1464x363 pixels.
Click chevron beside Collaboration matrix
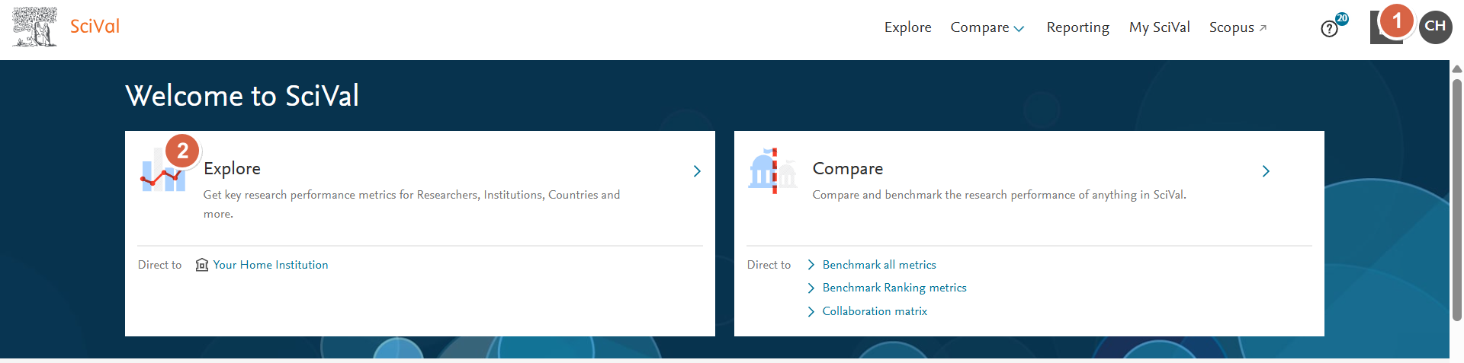click(x=811, y=311)
